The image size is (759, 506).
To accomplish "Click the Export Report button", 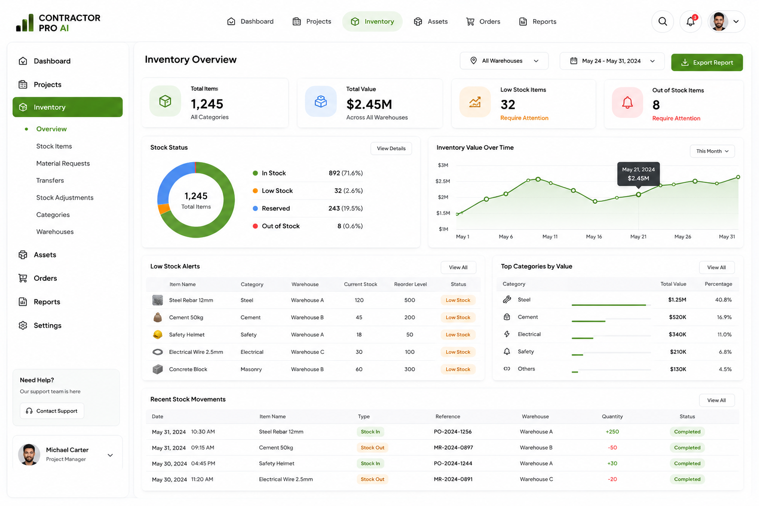I will (x=707, y=62).
